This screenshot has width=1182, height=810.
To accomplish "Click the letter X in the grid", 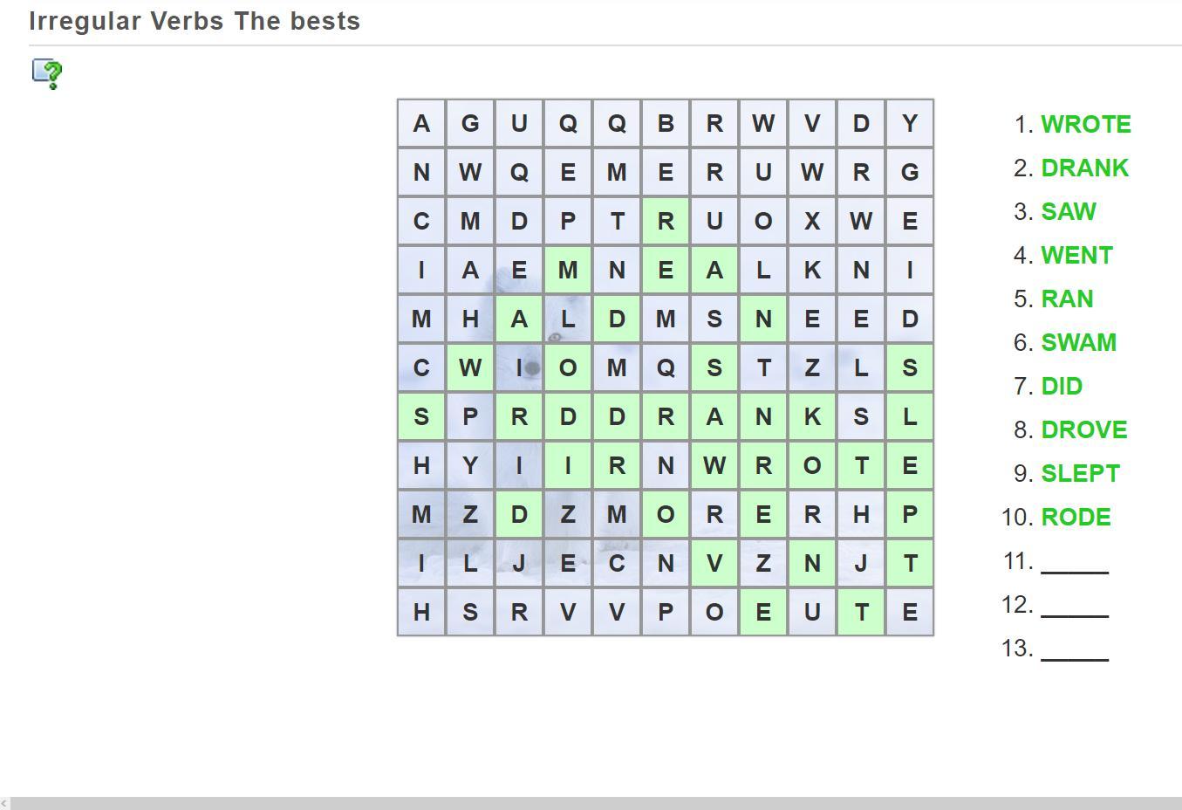I will [812, 221].
